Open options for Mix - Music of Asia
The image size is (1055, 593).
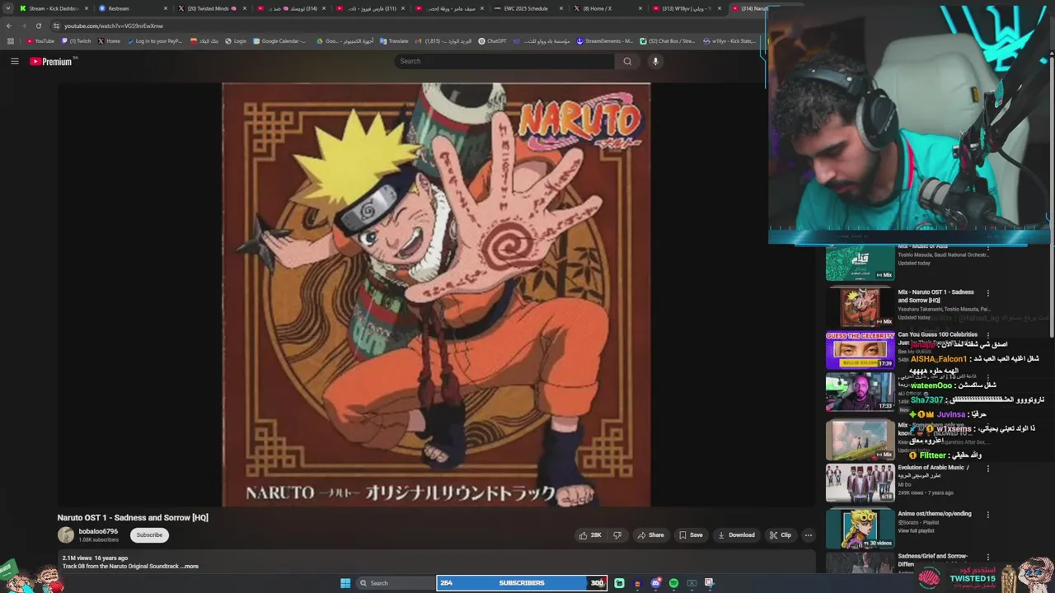[x=987, y=248]
